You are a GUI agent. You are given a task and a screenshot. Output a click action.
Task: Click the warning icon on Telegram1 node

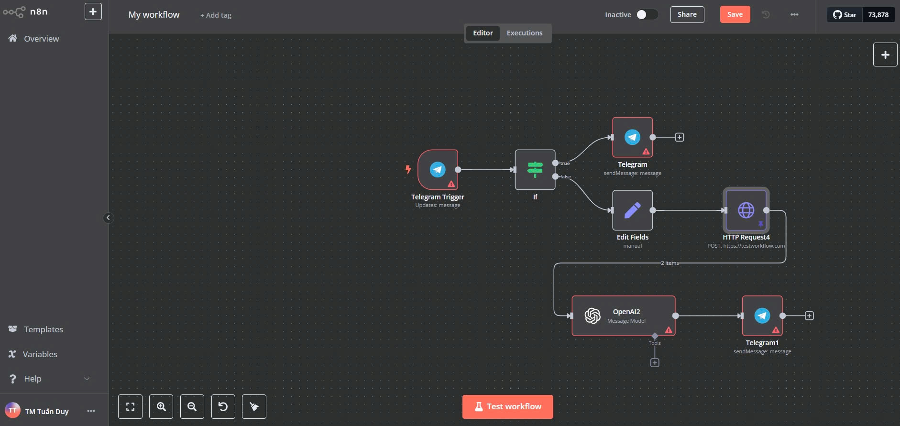click(x=776, y=330)
